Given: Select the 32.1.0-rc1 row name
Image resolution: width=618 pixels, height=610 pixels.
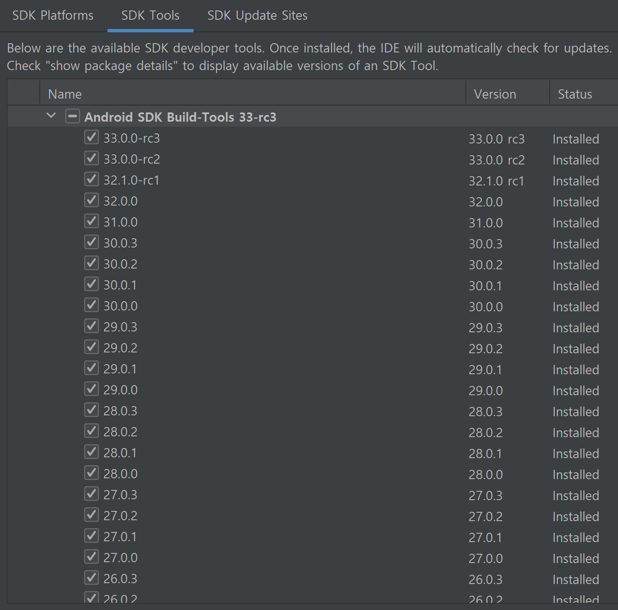Looking at the screenshot, I should (x=131, y=180).
